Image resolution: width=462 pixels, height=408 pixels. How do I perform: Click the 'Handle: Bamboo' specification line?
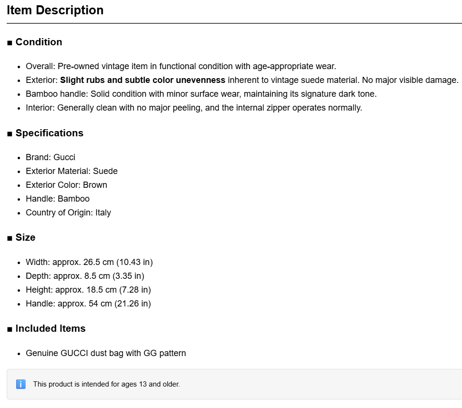(58, 199)
